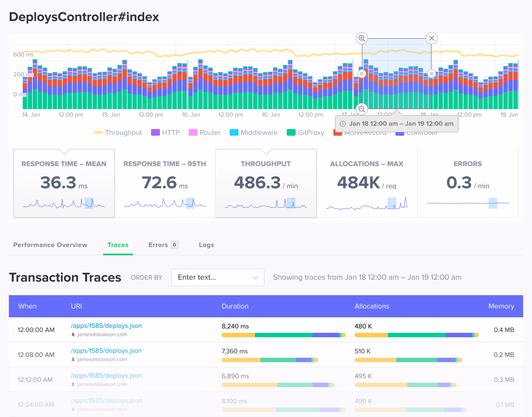Toggle the GitProxy legend swatch
This screenshot has height=417, width=532.
[291, 133]
